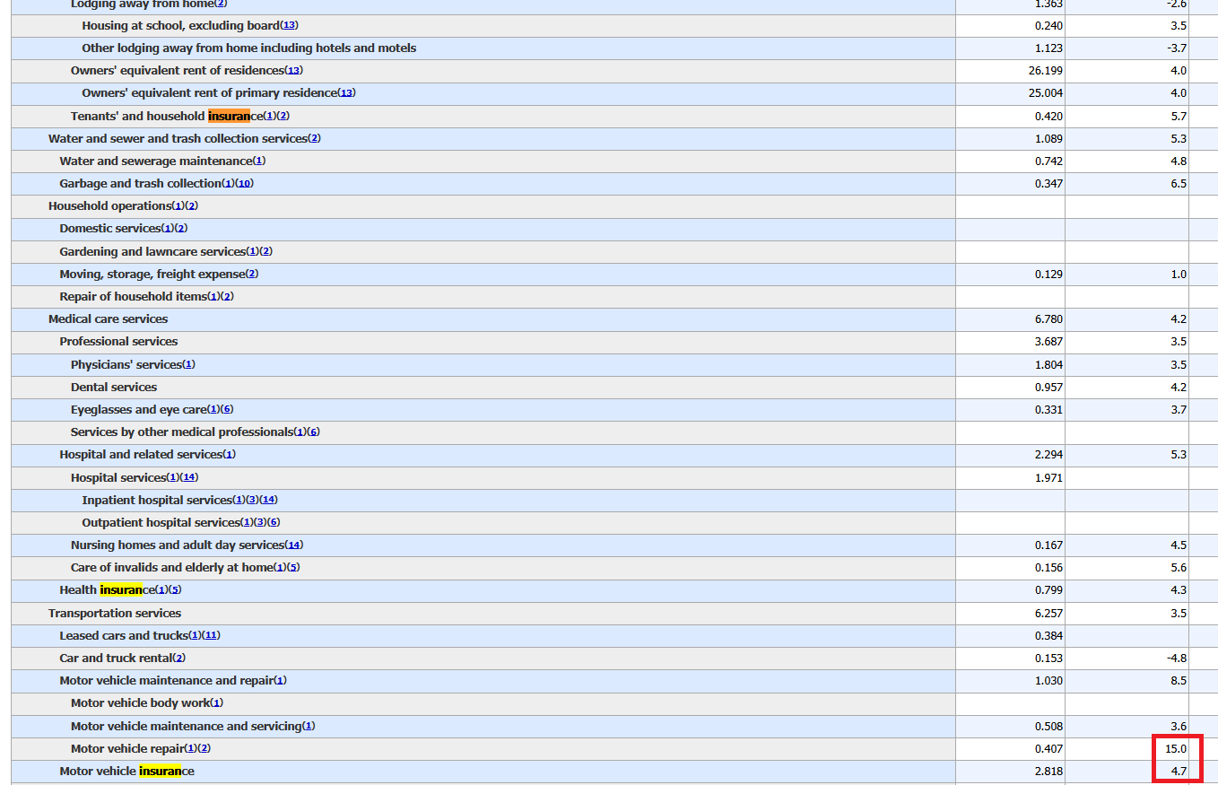
Task: Select the 1.089 value cell
Action: click(1010, 138)
